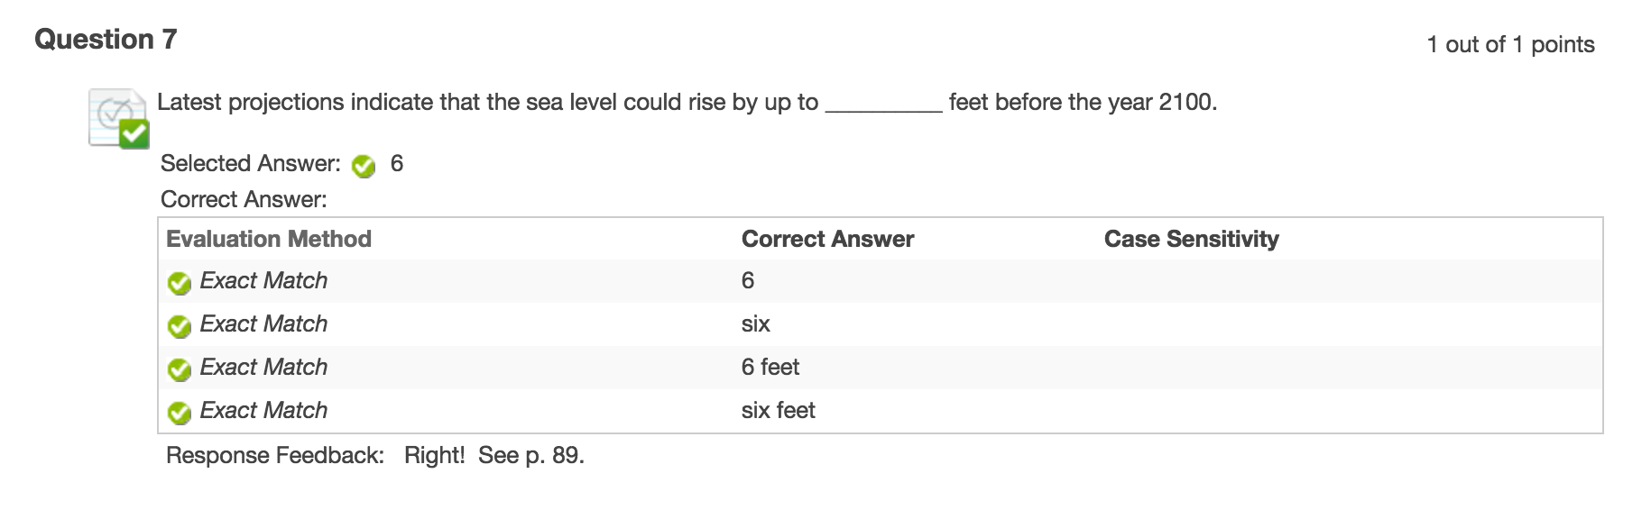This screenshot has width=1651, height=519.
Task: Click the 'Right! See p. 89.' feedback text
Action: [x=493, y=455]
